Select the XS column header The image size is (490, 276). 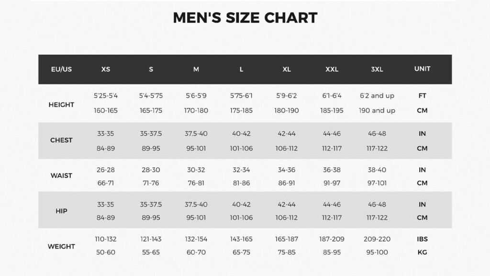106,69
